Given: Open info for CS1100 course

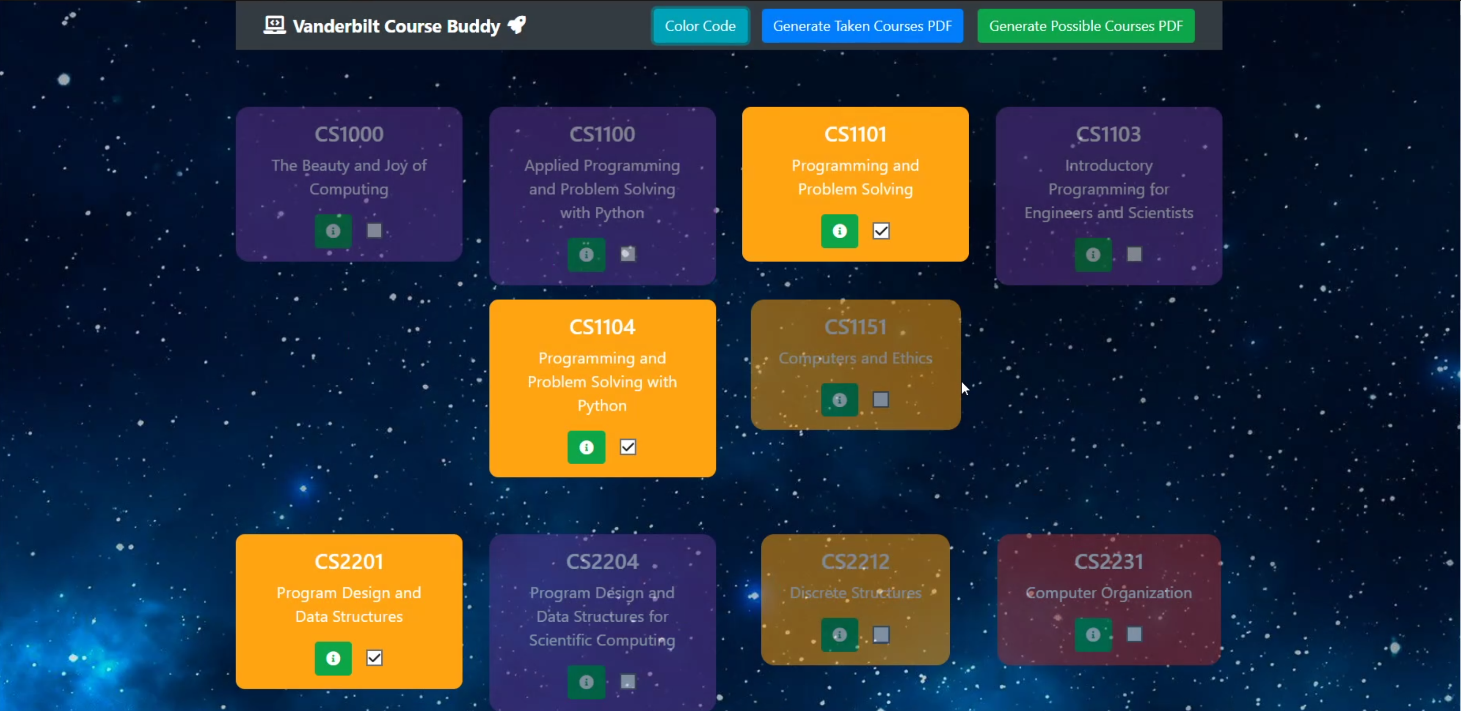Looking at the screenshot, I should pos(586,255).
